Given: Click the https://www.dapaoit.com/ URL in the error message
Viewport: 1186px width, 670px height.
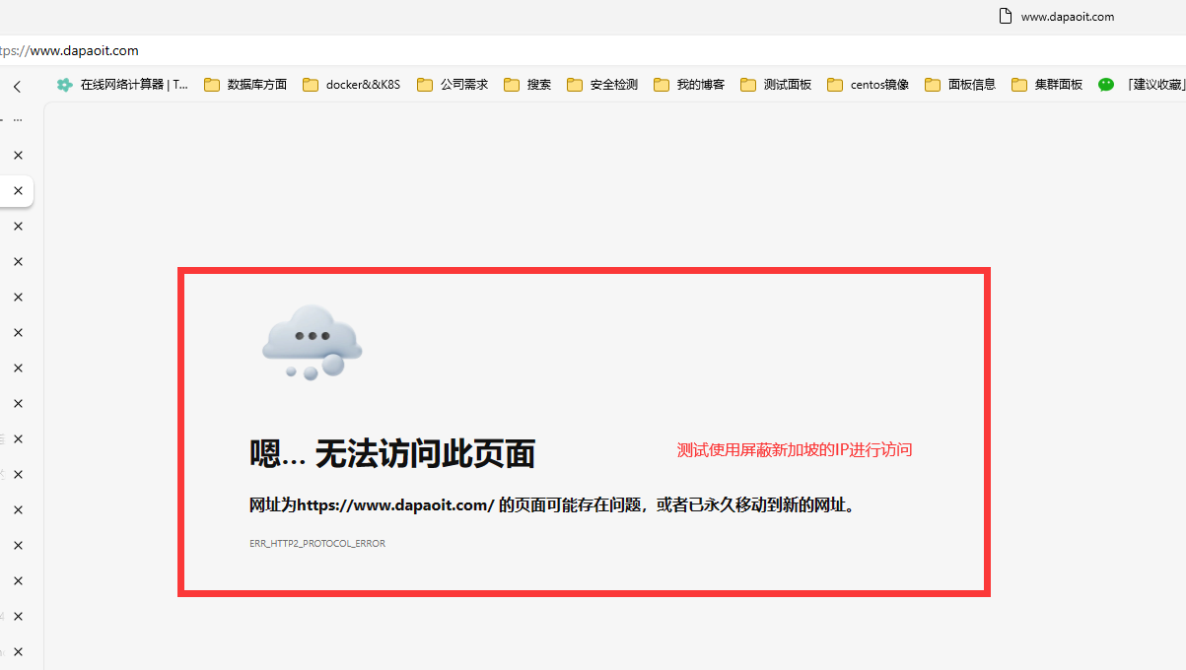Looking at the screenshot, I should pyautogui.click(x=395, y=505).
